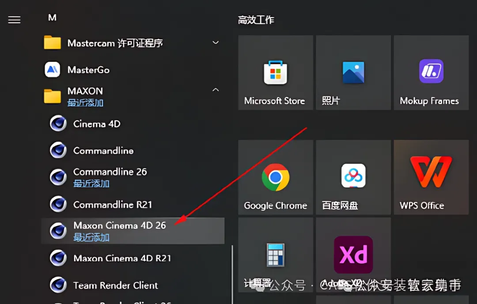Open Team Render Client by its name
477x304 pixels.
coord(116,285)
